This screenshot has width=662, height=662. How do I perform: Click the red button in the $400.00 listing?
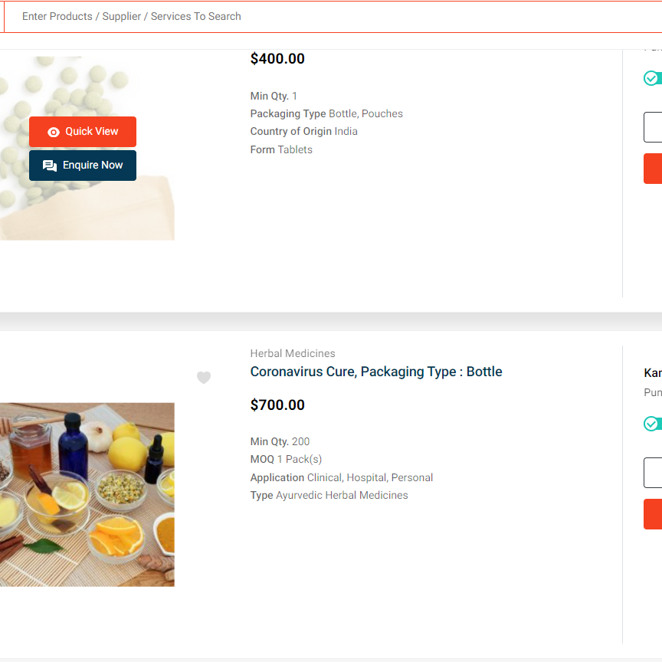tap(654, 169)
